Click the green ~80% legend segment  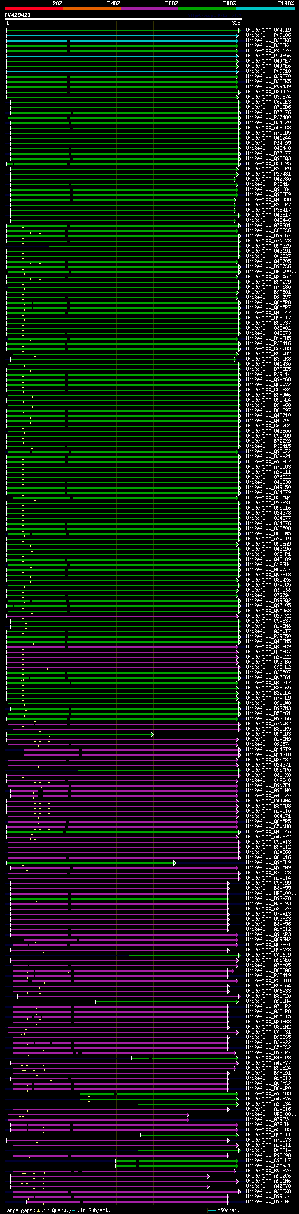207,8
